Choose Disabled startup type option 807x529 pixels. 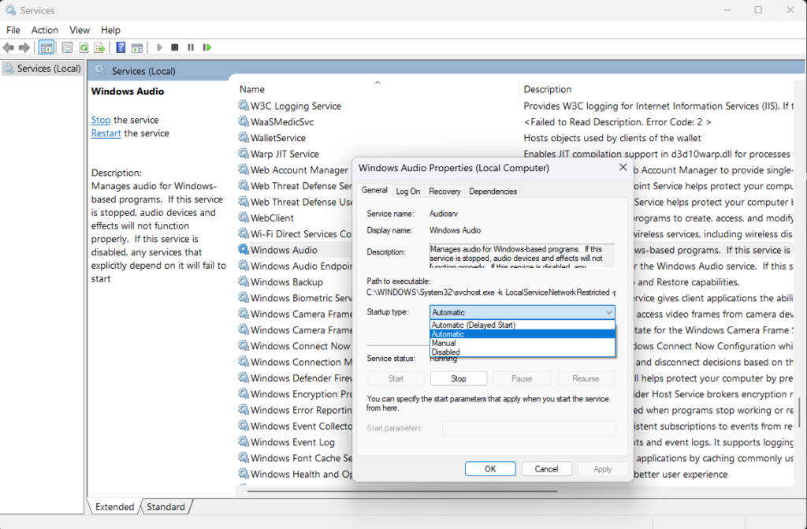[x=523, y=352]
